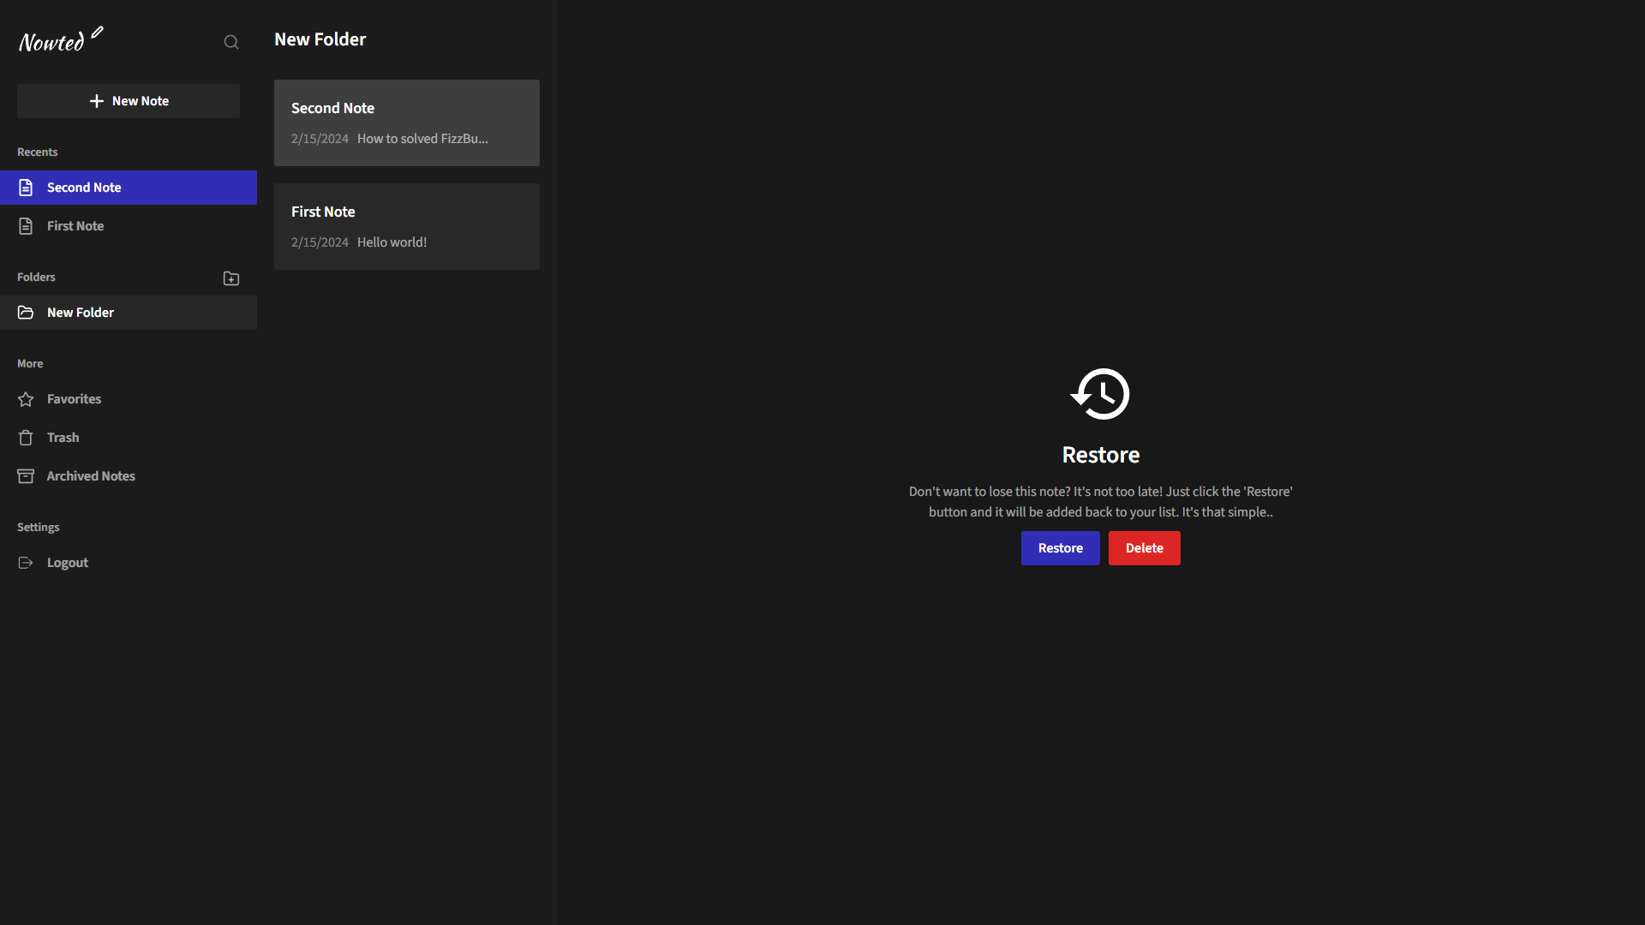Viewport: 1645px width, 925px height.
Task: Click the restore clock history icon
Action: [x=1100, y=394]
